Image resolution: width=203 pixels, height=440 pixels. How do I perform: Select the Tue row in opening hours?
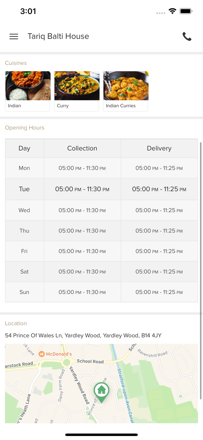24,189
